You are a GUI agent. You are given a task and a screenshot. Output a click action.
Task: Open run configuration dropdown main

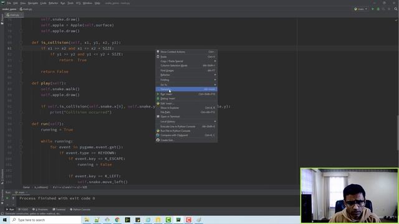(361, 9)
